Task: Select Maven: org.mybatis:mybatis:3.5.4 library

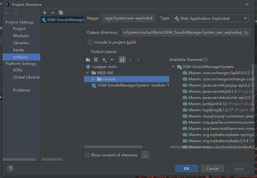Action: point(218,141)
